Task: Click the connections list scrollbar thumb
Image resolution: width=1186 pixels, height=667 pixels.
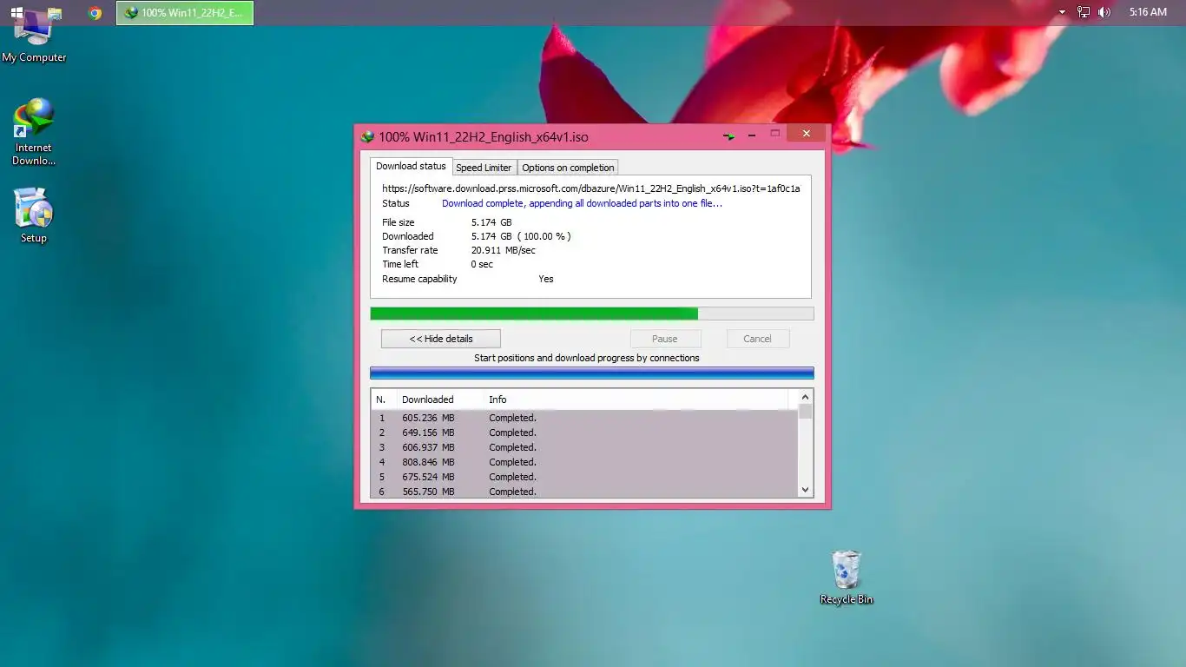Action: 805,412
